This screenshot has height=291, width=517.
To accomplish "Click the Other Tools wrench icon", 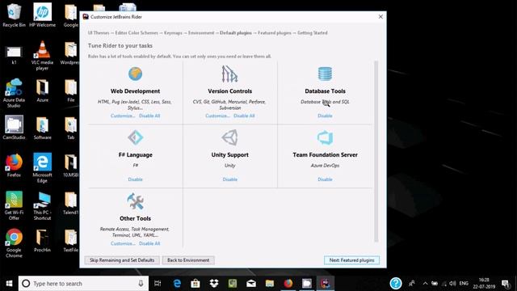I will click(x=135, y=201).
